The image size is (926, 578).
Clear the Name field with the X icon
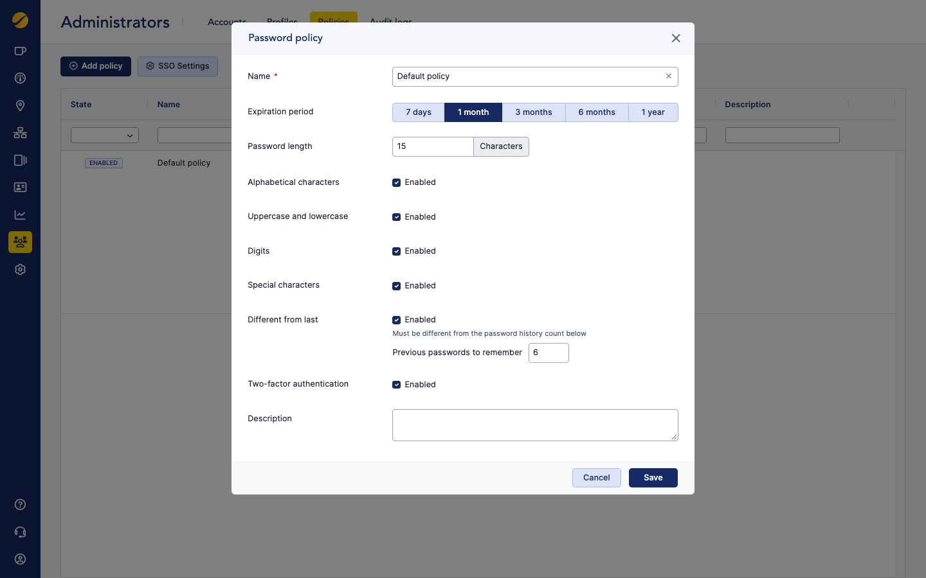click(x=669, y=76)
